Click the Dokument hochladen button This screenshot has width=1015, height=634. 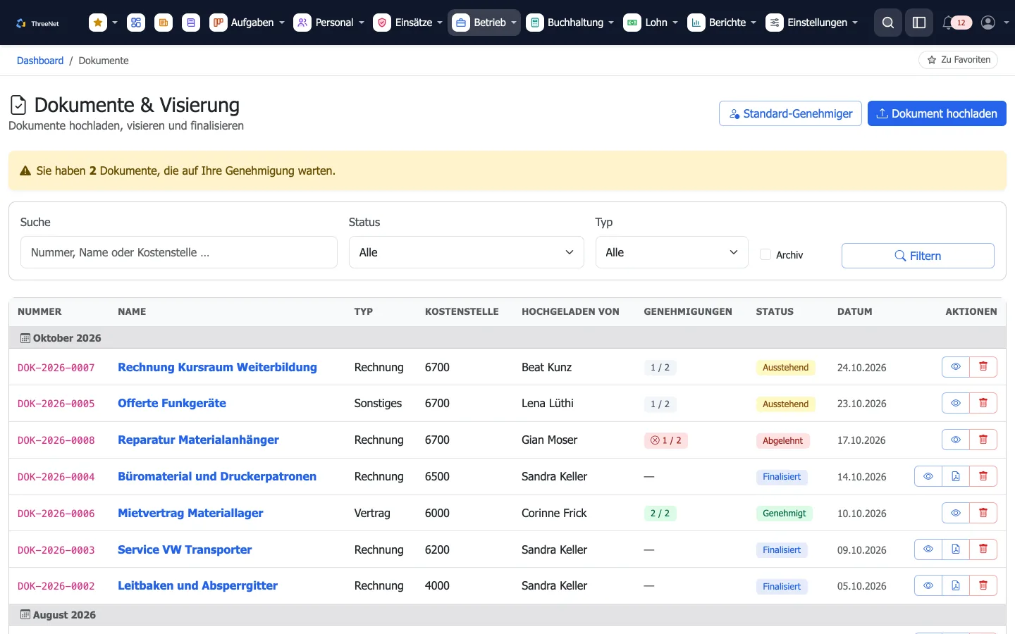pos(937,113)
